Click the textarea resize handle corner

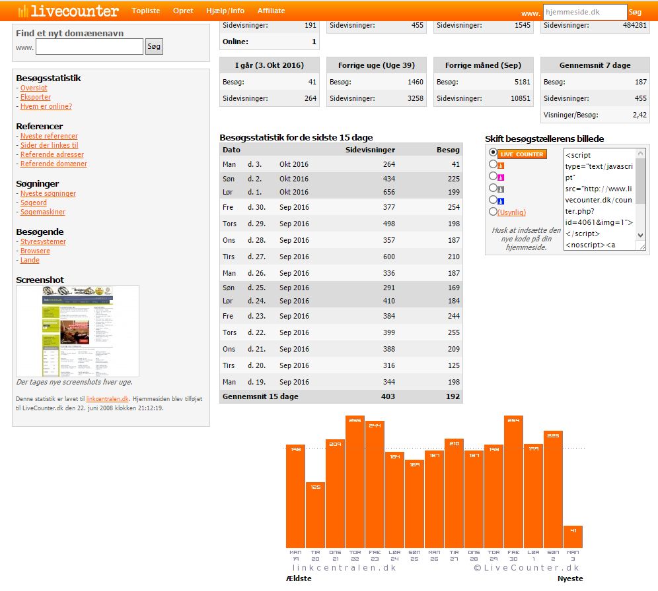coord(642,247)
